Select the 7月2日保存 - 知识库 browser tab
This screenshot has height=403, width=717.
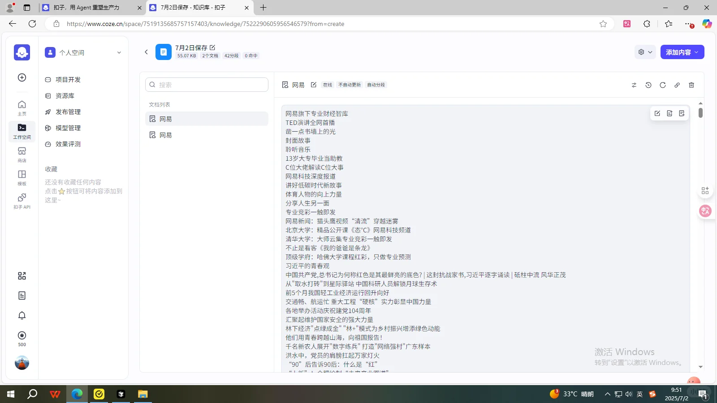coord(199,8)
